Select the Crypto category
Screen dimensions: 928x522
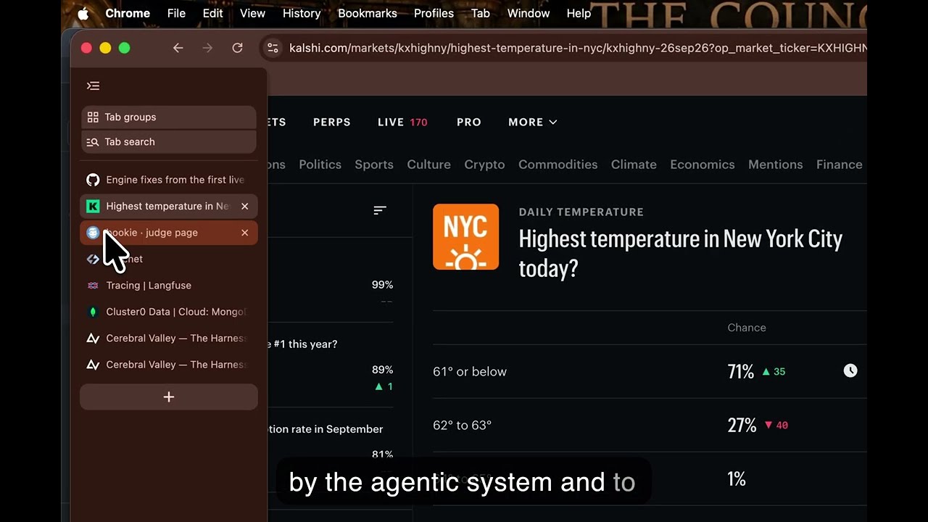(x=484, y=165)
